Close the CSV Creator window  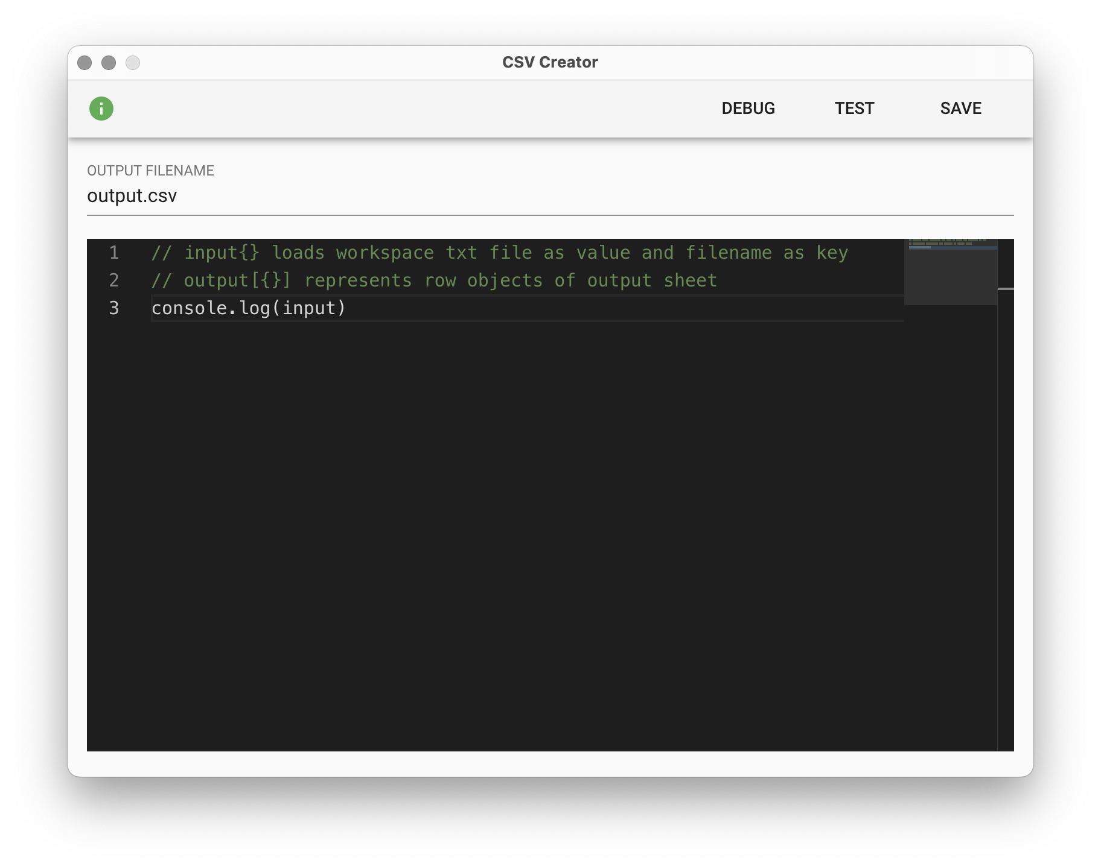coord(85,63)
